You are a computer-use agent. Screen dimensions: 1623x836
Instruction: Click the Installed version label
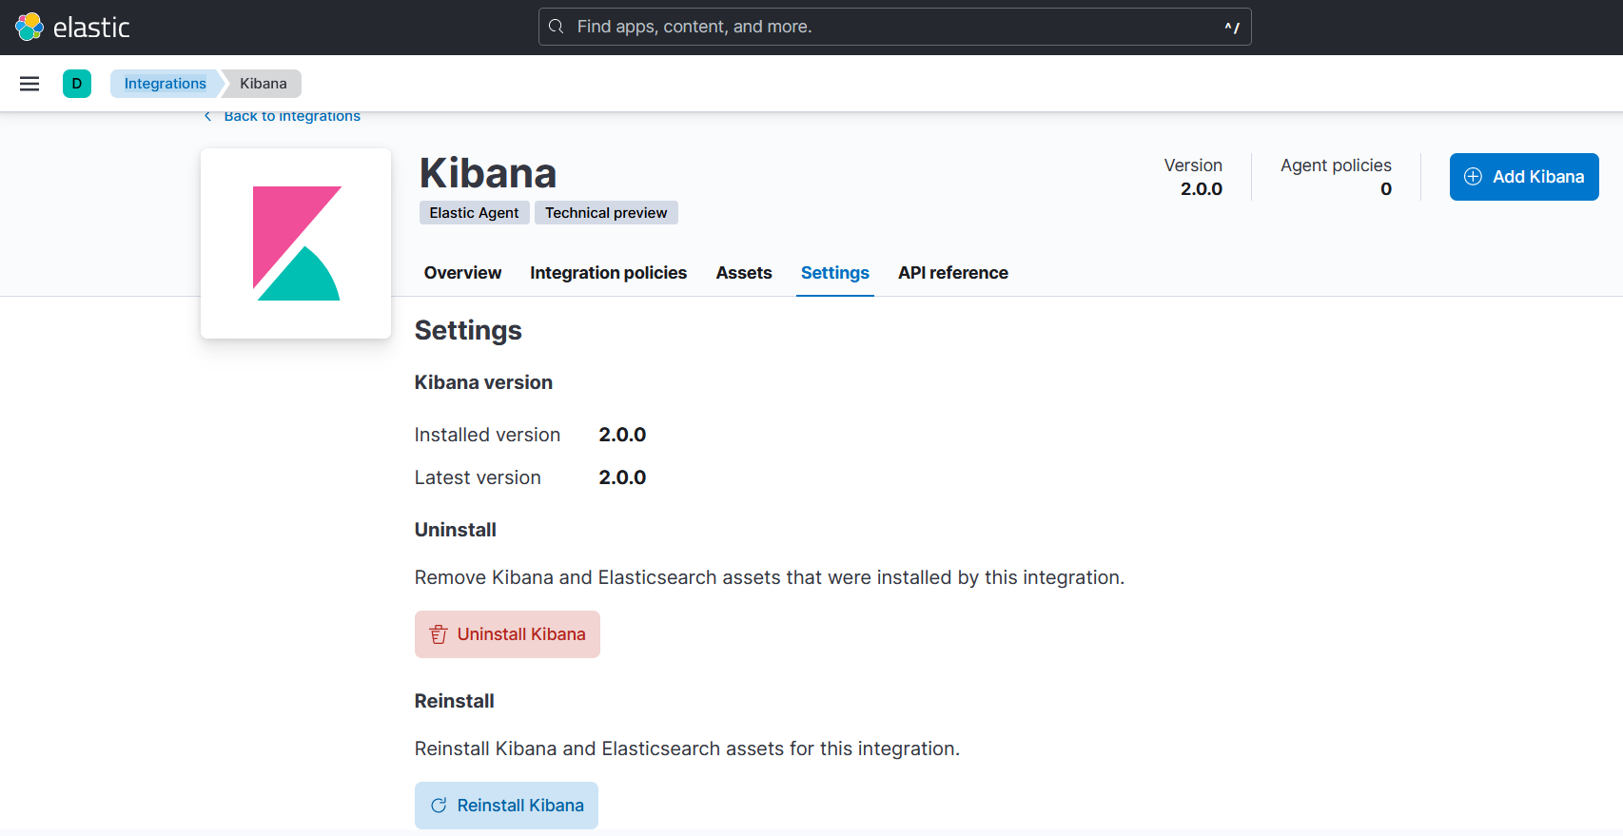(487, 435)
